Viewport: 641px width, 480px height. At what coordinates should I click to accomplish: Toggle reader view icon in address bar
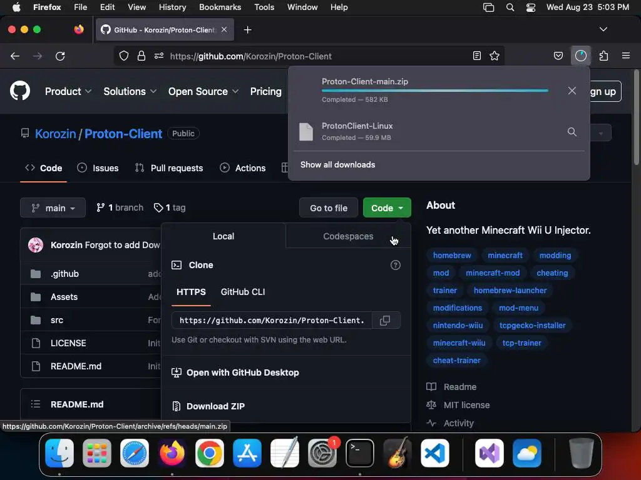click(476, 56)
